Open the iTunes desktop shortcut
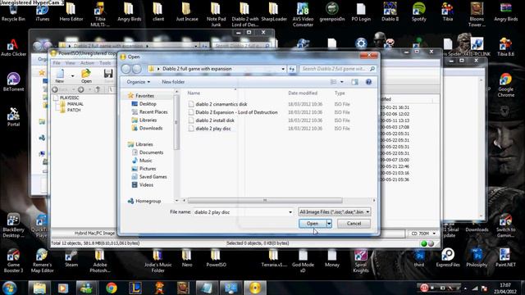This screenshot has width=525, height=295. click(x=42, y=12)
